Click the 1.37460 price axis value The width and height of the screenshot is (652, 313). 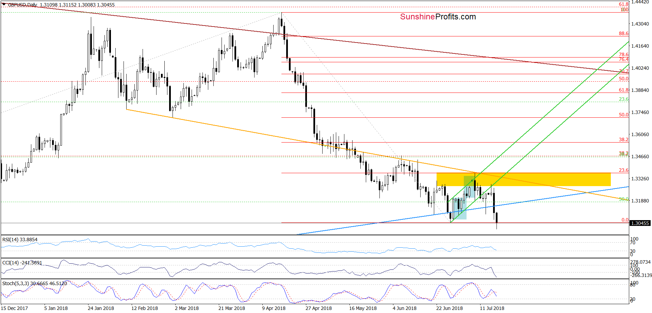click(x=640, y=112)
